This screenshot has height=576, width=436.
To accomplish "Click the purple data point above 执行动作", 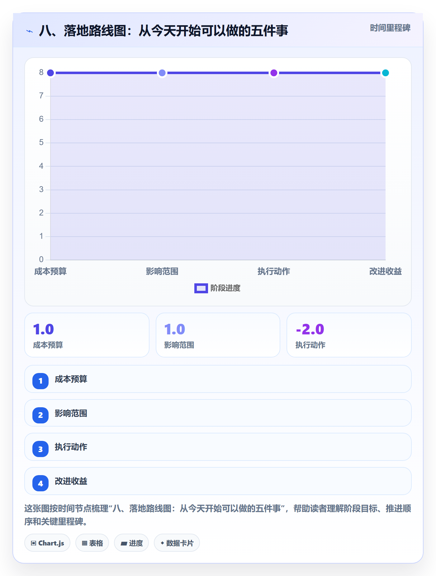I will (274, 73).
